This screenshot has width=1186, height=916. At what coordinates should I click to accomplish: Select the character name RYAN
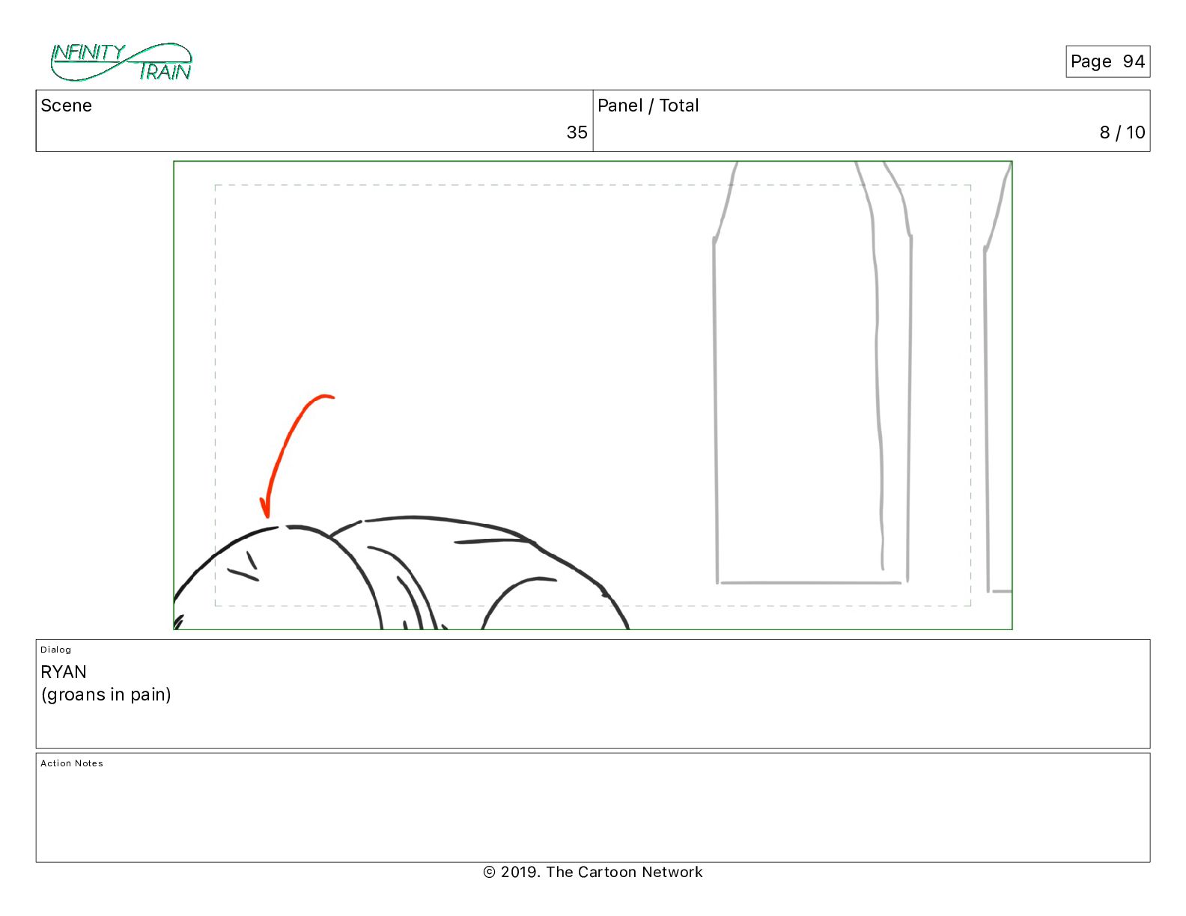pos(64,672)
